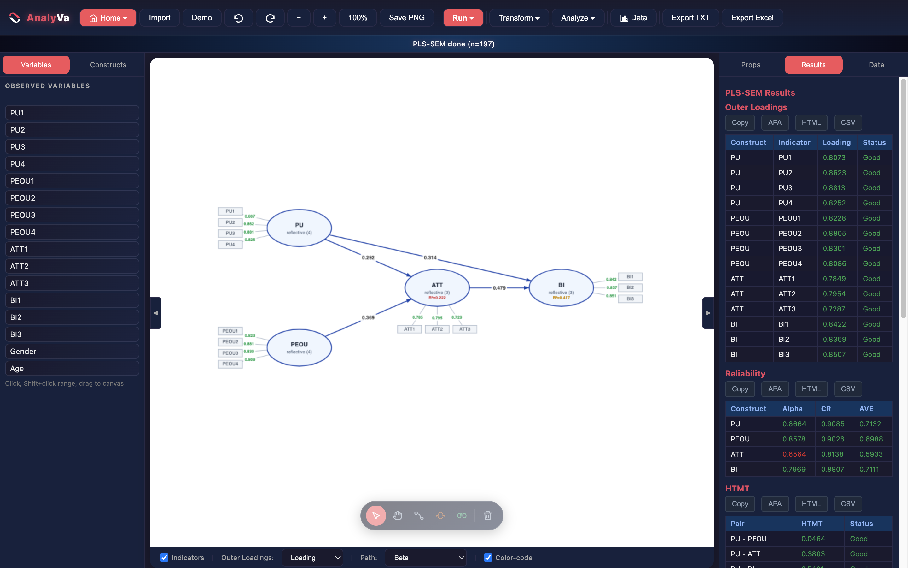Select the arrow pointer tool

[376, 515]
